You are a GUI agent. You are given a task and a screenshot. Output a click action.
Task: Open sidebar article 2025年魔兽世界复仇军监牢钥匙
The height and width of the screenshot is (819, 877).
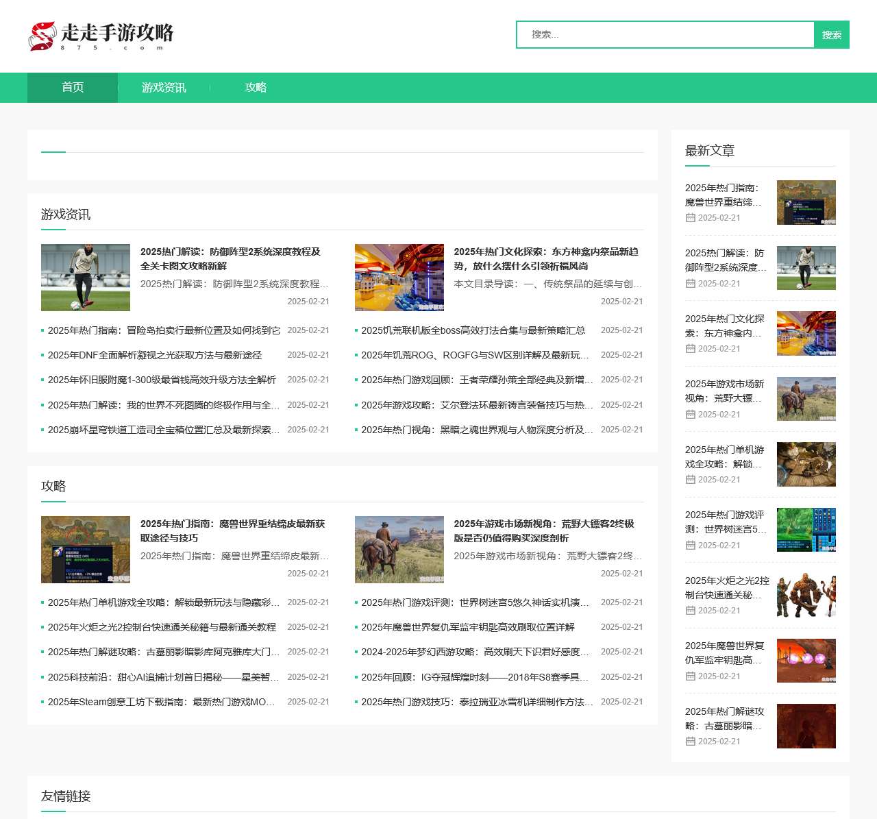coord(725,653)
